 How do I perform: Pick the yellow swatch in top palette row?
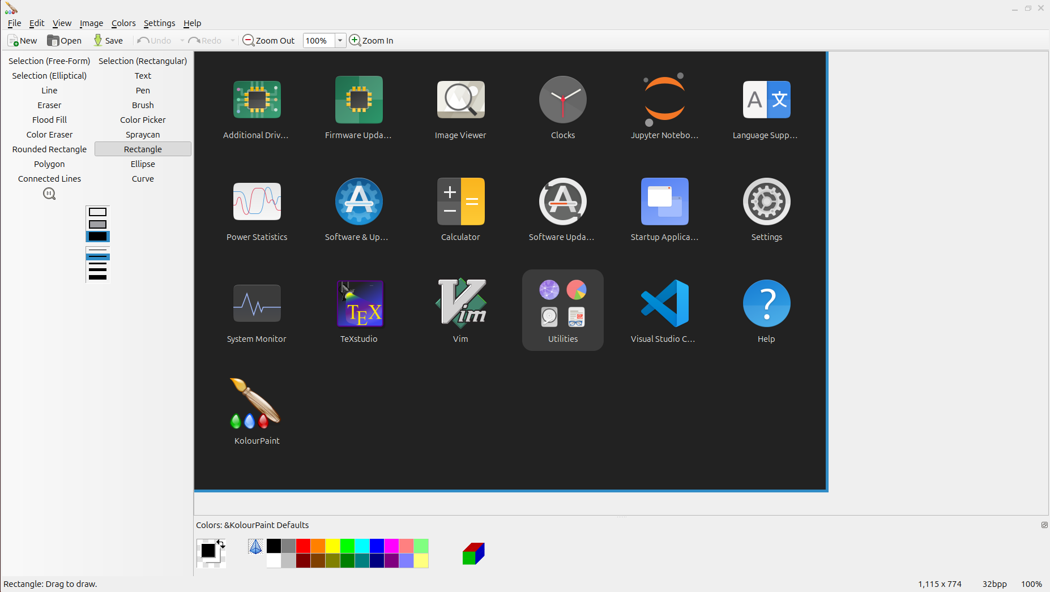tap(332, 546)
